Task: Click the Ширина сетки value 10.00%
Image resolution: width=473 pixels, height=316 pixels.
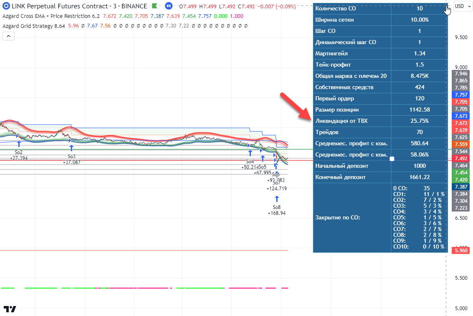Action: (x=419, y=20)
